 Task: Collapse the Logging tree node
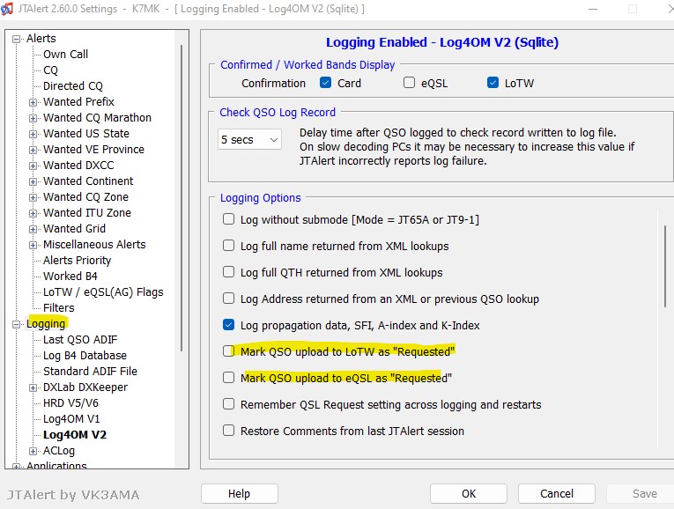pyautogui.click(x=17, y=324)
